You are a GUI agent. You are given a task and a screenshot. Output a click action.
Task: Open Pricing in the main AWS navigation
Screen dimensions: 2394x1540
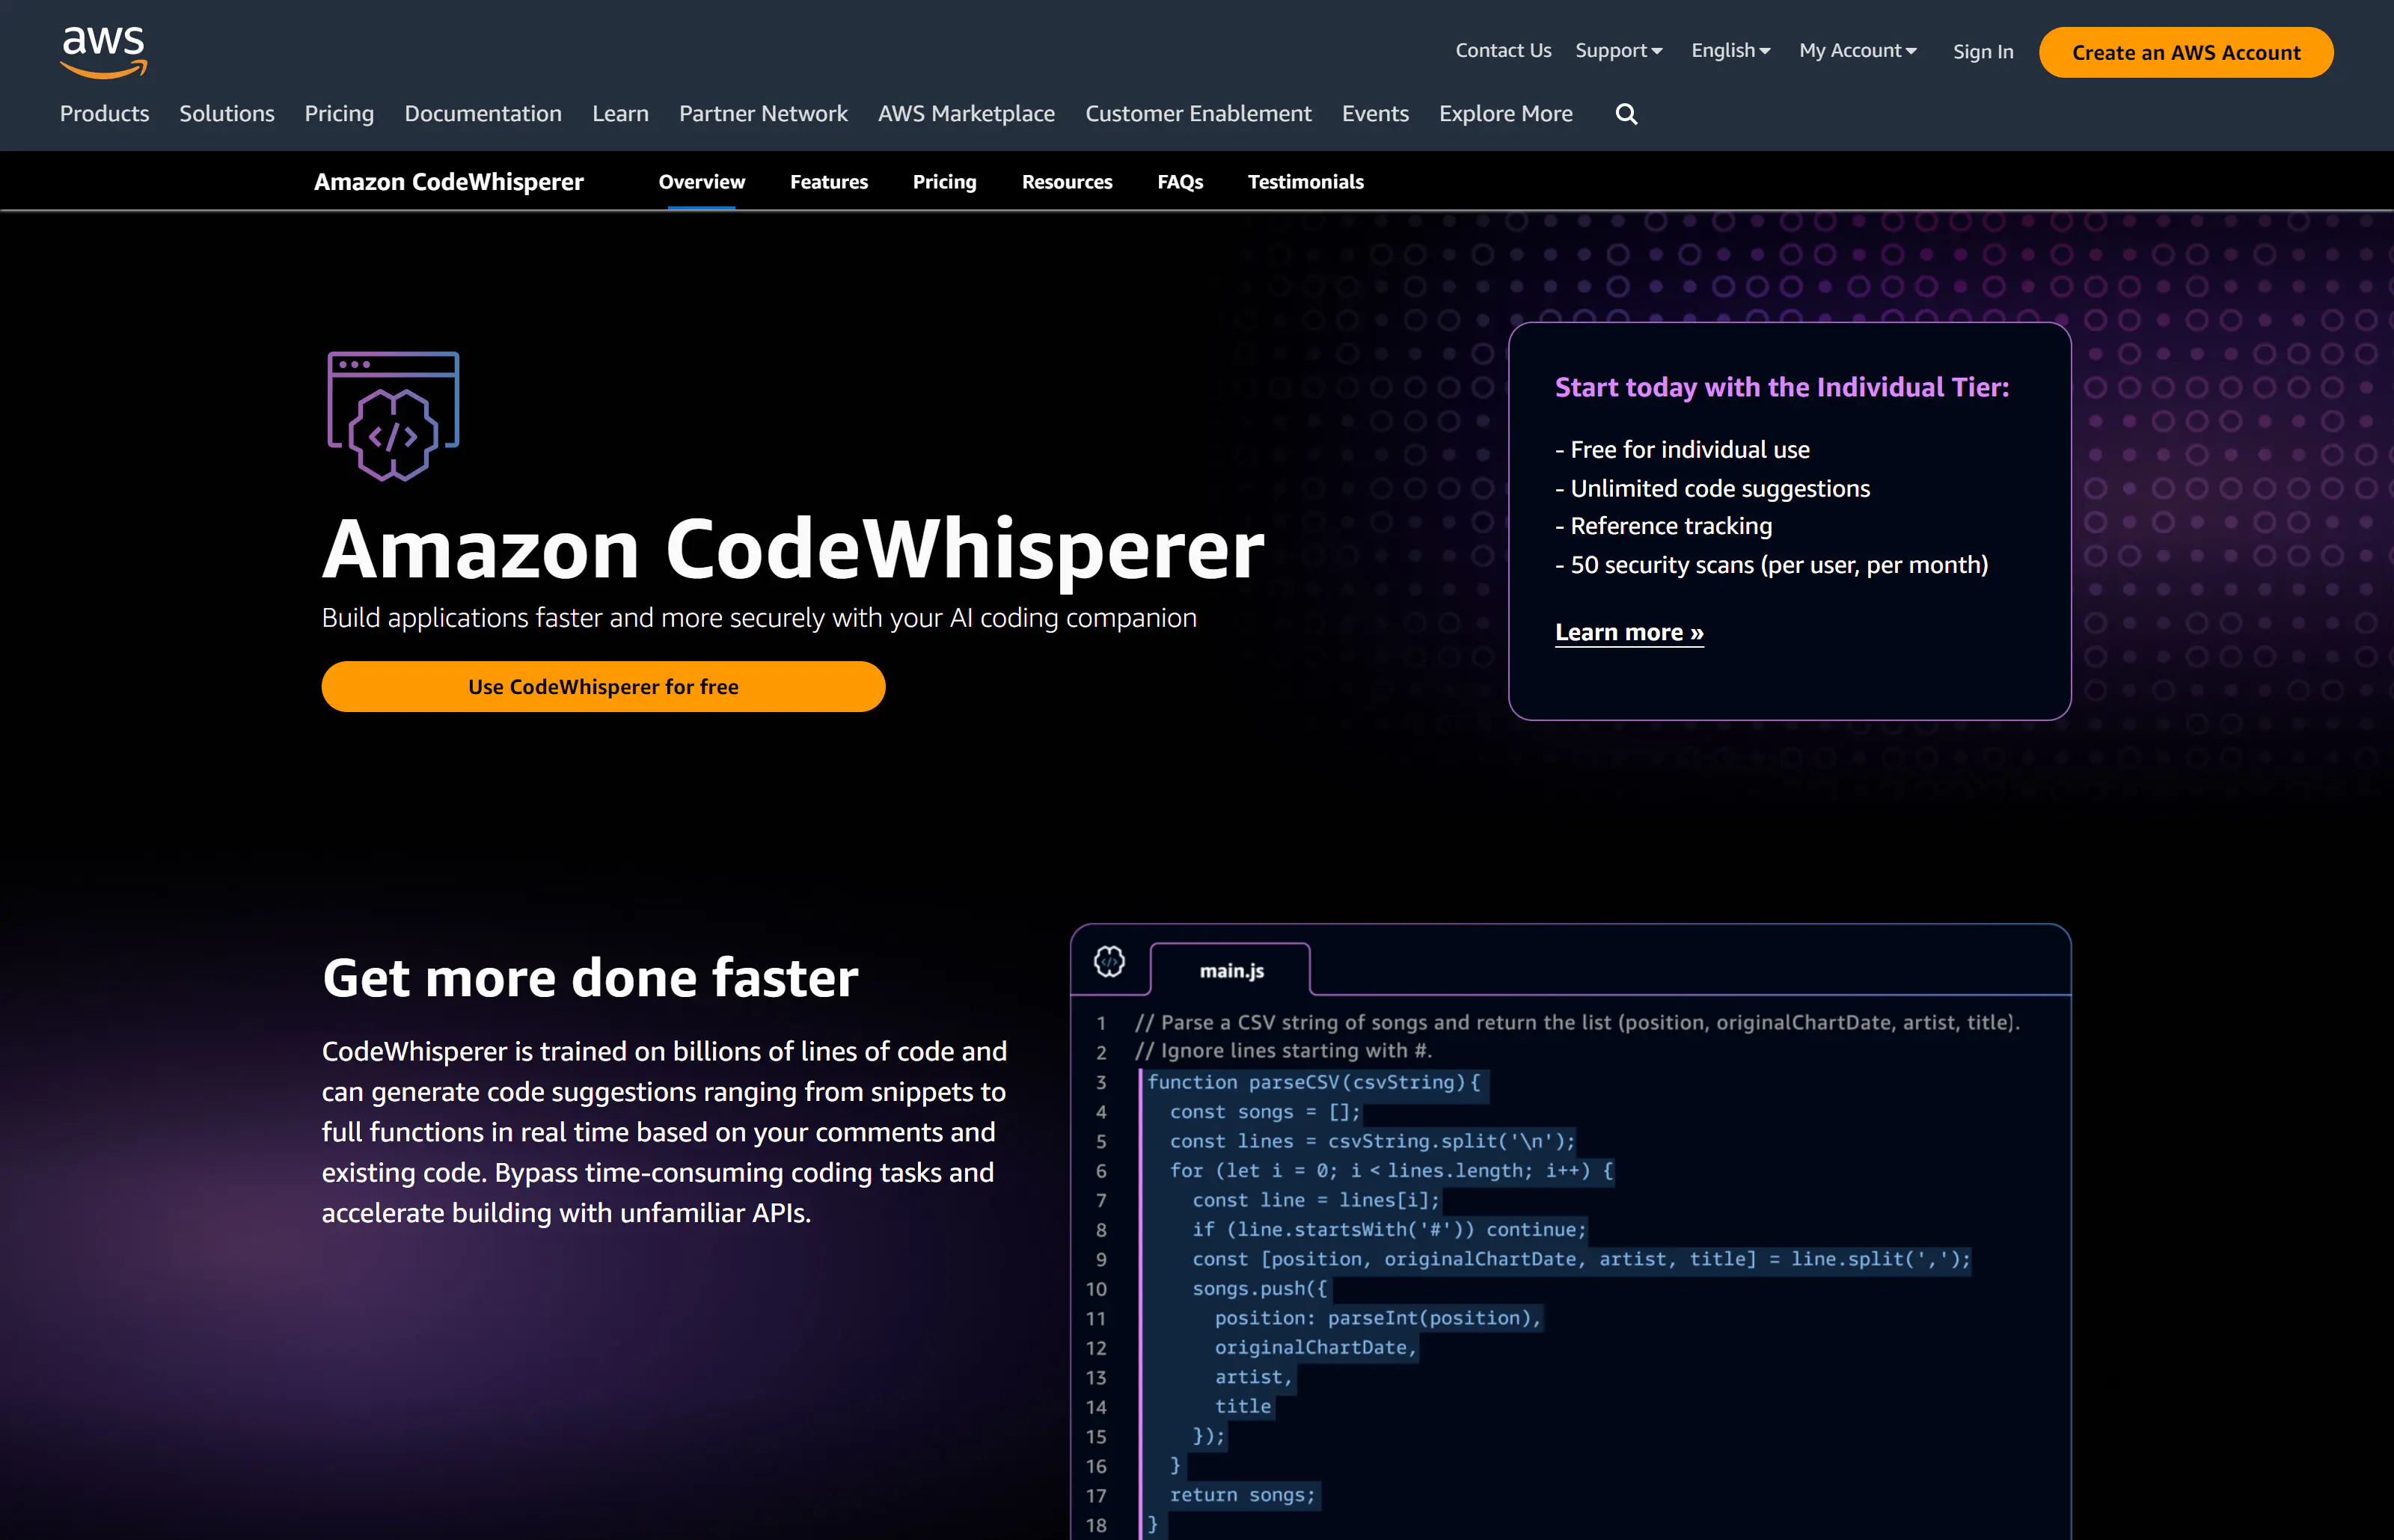[x=339, y=114]
